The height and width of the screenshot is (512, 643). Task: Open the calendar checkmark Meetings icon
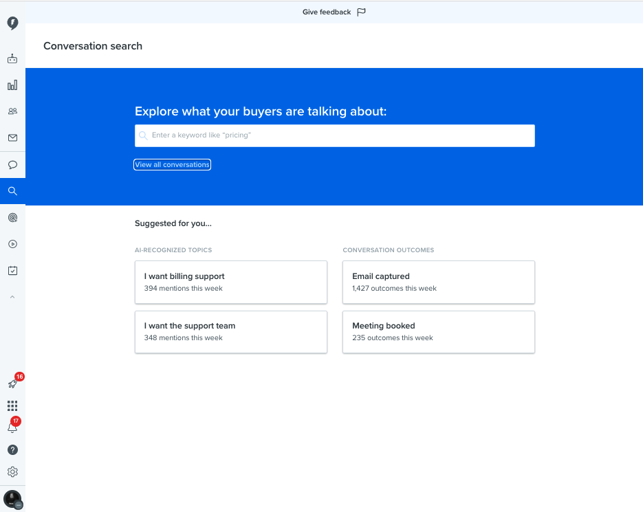point(12,271)
